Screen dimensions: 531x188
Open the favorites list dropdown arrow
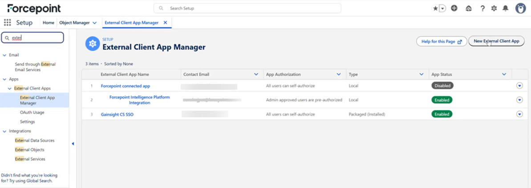442,9
